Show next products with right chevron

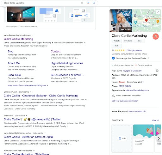(159, 138)
